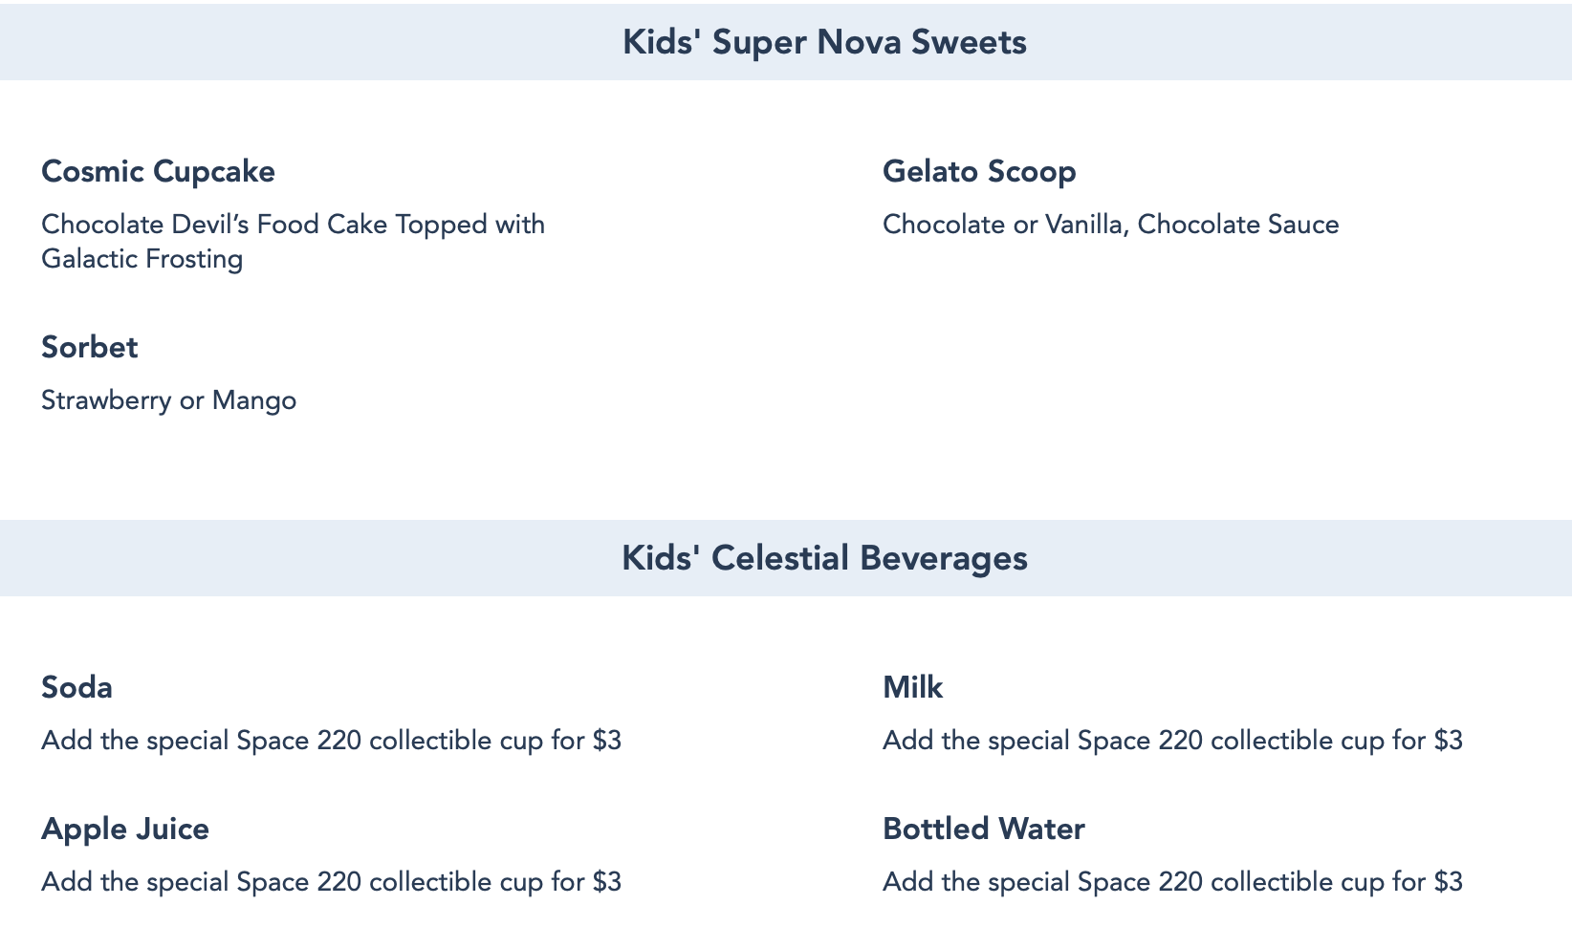The image size is (1572, 948).
Task: Pick the Milk beverage title
Action: coord(912,688)
